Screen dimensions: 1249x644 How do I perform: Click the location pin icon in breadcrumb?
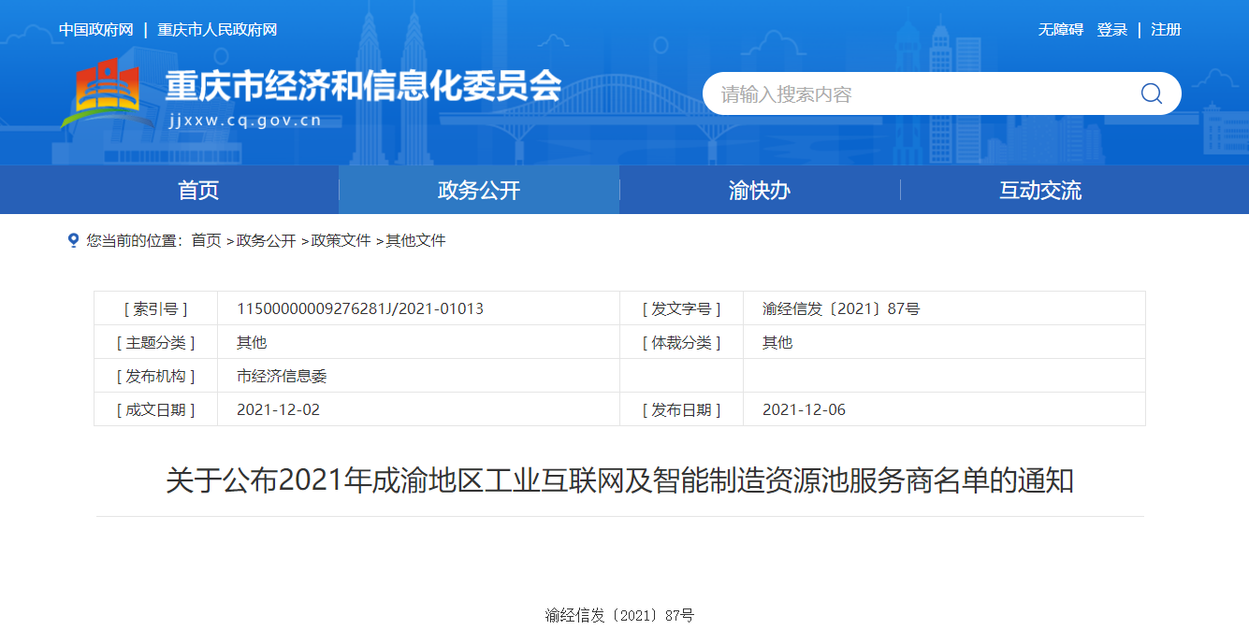pyautogui.click(x=73, y=240)
